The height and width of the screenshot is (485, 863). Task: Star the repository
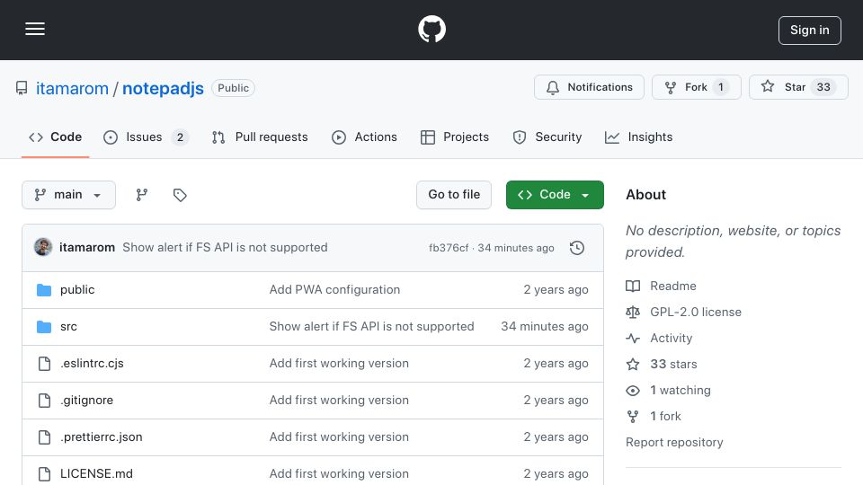click(x=798, y=87)
